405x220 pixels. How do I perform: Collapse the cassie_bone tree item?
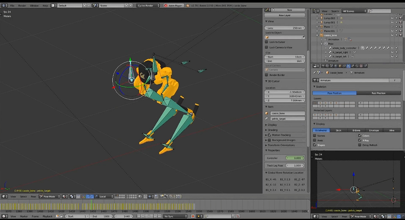tap(317, 35)
